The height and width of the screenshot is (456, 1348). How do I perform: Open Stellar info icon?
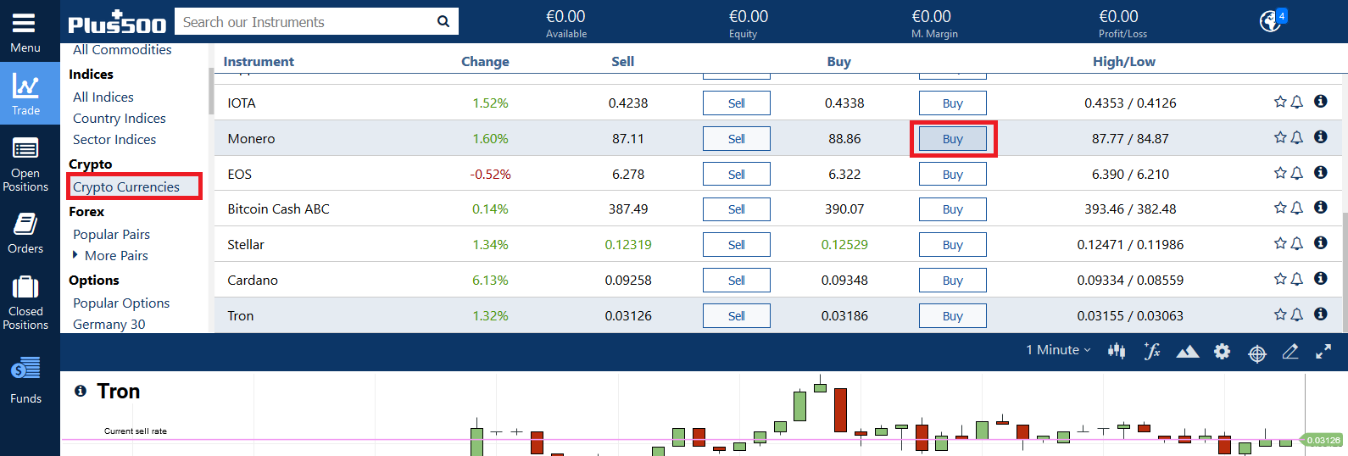pos(1321,242)
